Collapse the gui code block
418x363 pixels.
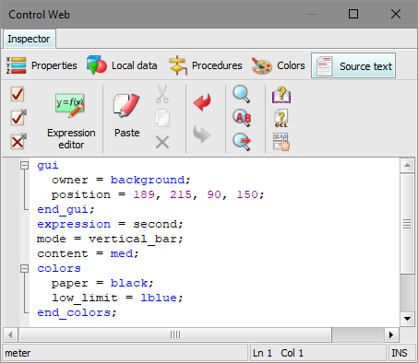point(24,166)
